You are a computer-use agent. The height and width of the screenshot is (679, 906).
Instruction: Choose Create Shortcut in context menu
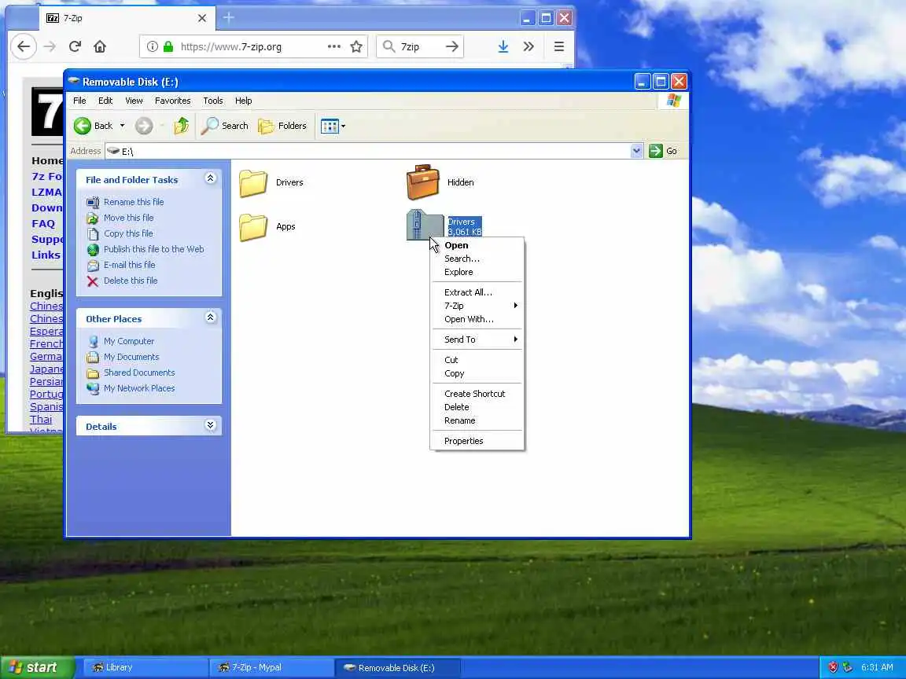click(x=477, y=394)
